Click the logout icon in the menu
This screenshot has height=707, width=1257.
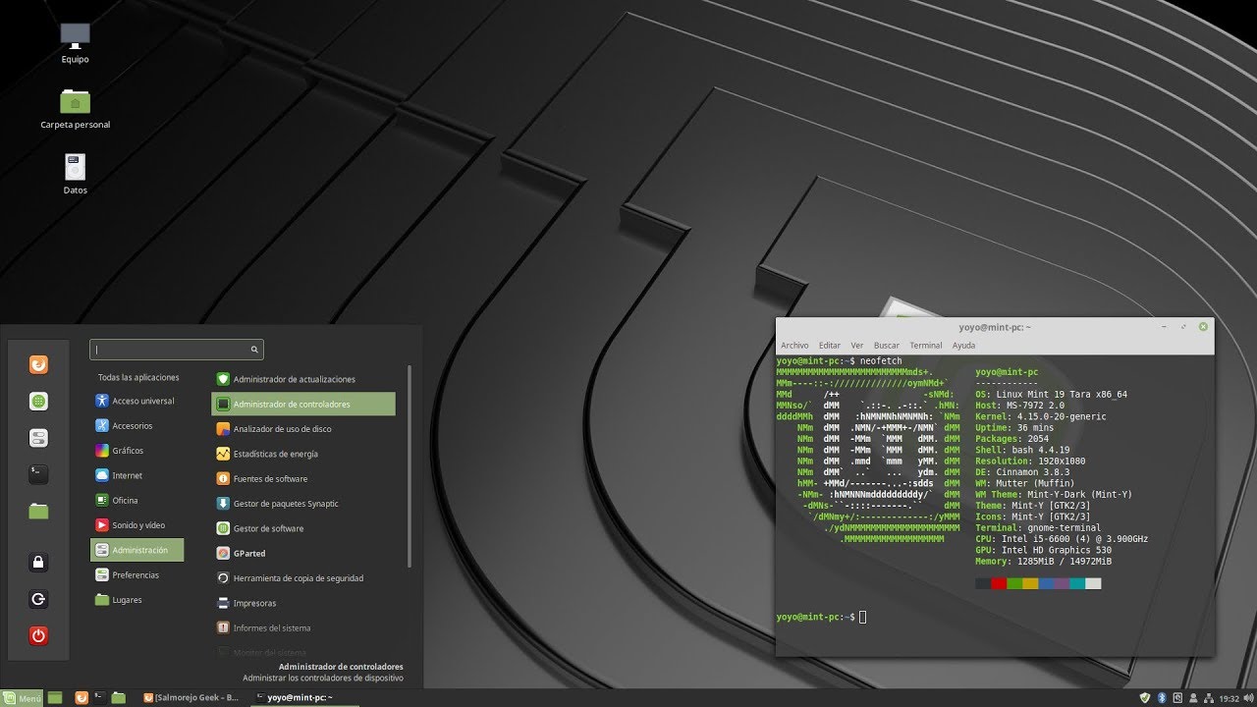click(37, 599)
